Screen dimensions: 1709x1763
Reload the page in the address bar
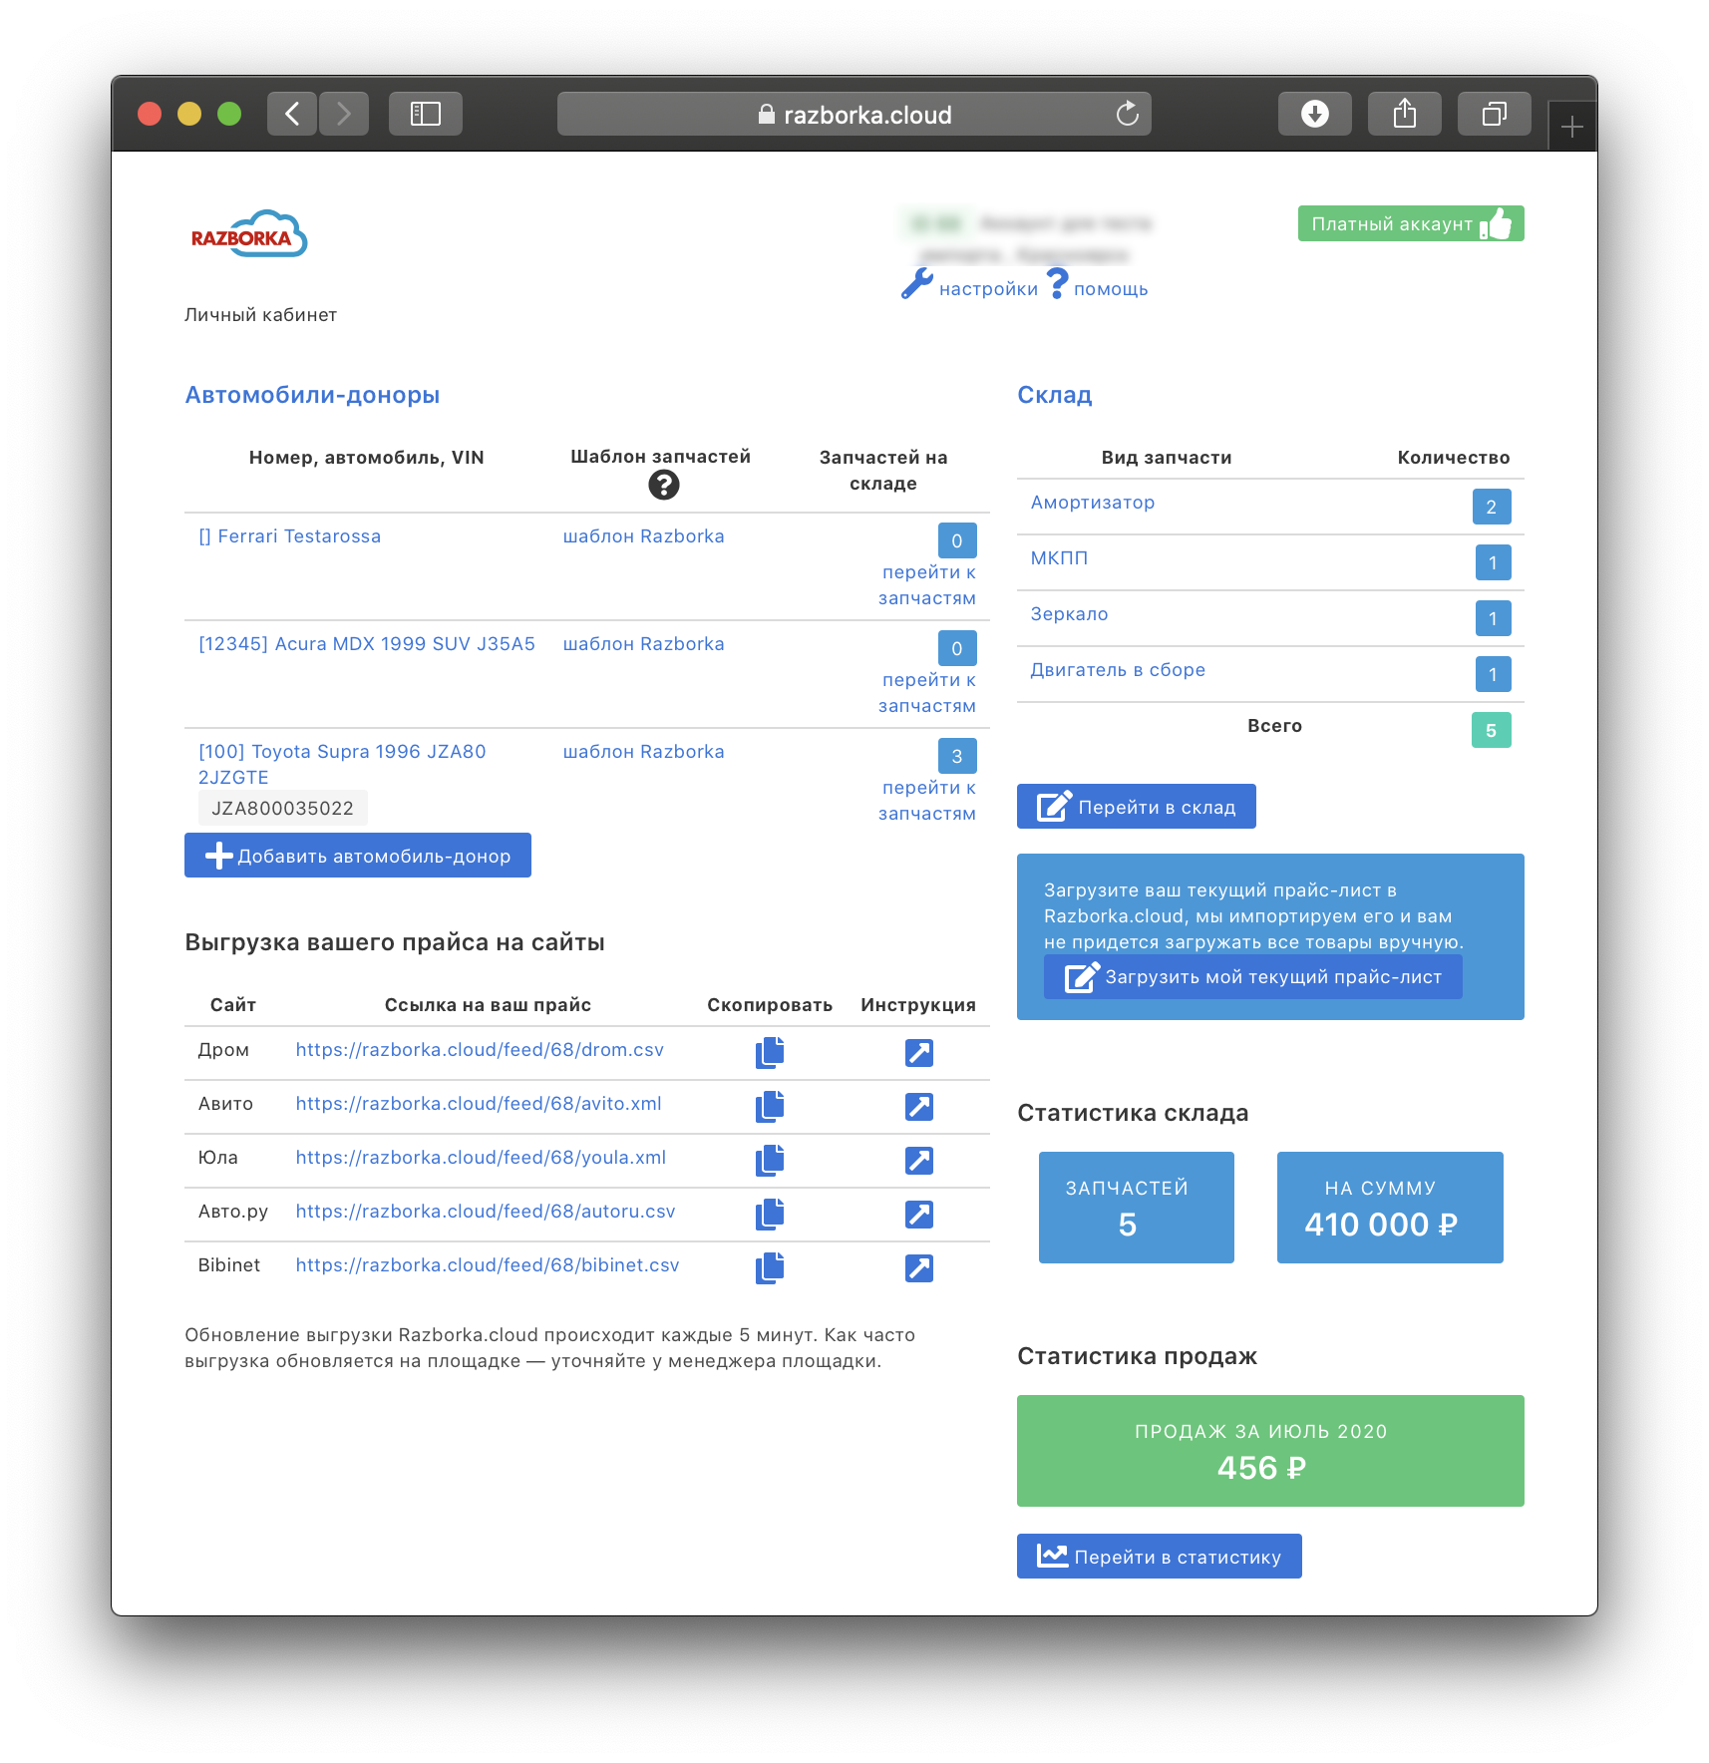pyautogui.click(x=1127, y=114)
